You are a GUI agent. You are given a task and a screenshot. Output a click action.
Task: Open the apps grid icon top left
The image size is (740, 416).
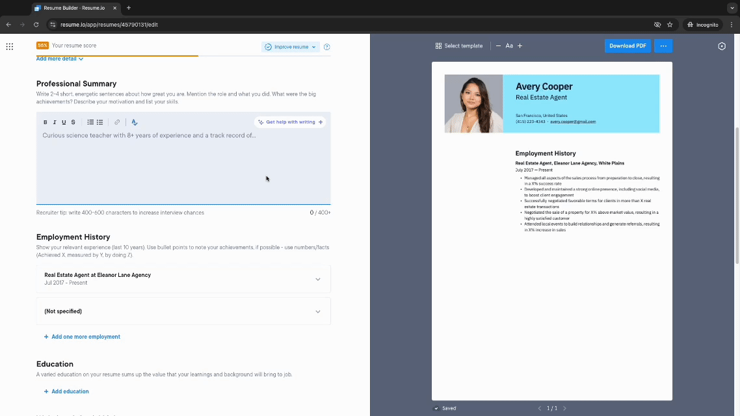[x=10, y=46]
